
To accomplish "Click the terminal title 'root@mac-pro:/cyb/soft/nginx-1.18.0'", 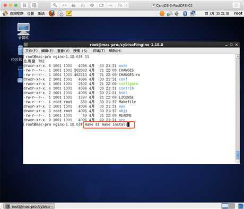I will click(126, 45).
